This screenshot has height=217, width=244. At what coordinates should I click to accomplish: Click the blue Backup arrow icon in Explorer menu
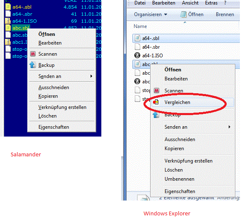tap(155, 115)
